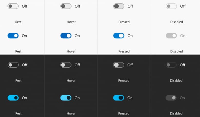Image resolution: width=200 pixels, height=117 pixels.
Task: Enable the dark-theme Off switch in Hover state
Action: pos(66,65)
